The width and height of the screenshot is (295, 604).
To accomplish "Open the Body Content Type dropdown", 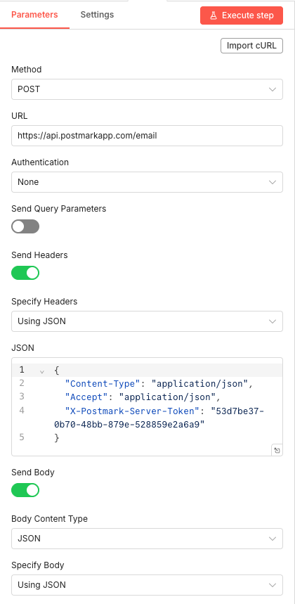I will point(147,539).
